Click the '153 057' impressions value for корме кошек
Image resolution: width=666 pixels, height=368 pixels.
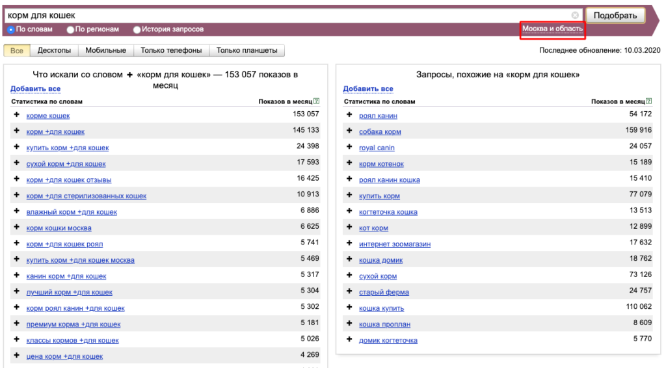tap(306, 114)
